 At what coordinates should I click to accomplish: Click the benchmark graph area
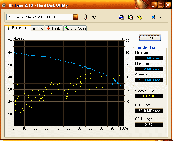pyautogui.click(x=69, y=83)
